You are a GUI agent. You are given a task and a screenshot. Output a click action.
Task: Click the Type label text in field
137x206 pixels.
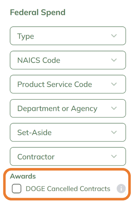[26, 36]
